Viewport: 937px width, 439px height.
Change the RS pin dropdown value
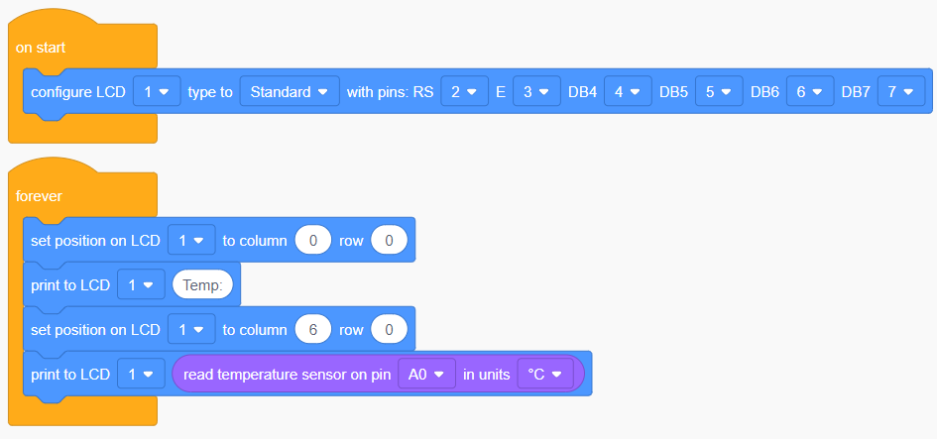click(x=465, y=91)
